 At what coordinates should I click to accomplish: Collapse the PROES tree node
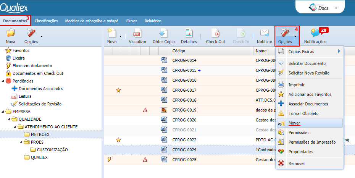coord(21,142)
